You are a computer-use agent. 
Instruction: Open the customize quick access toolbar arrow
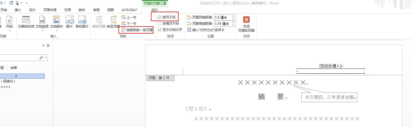[x=27, y=3]
